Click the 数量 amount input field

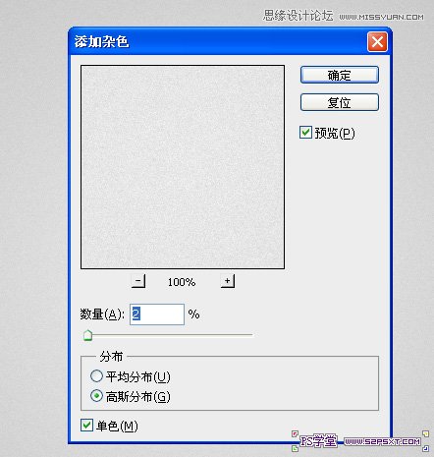point(157,314)
